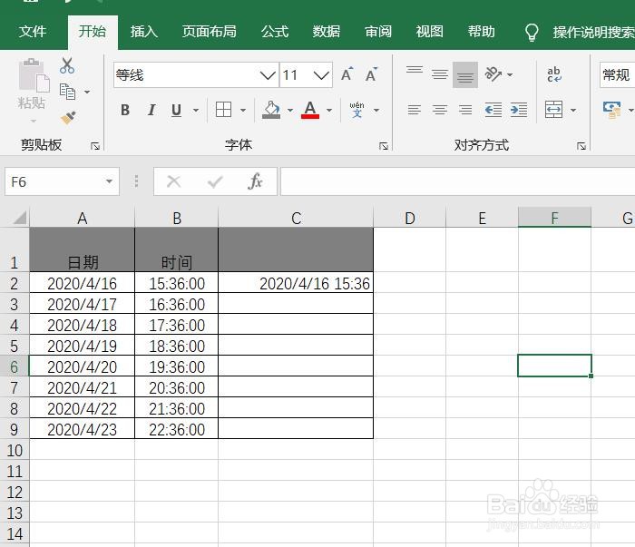Image resolution: width=635 pixels, height=547 pixels.
Task: Increase font size with large A
Action: tap(347, 74)
